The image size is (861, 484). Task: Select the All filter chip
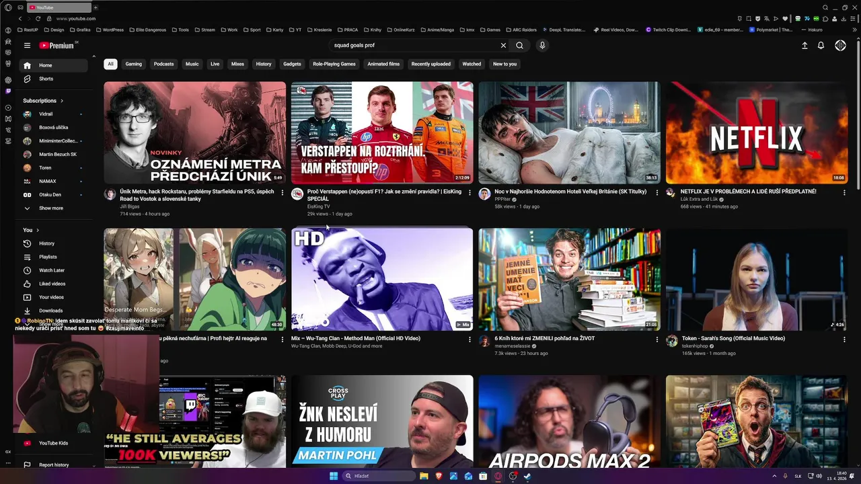click(x=110, y=64)
